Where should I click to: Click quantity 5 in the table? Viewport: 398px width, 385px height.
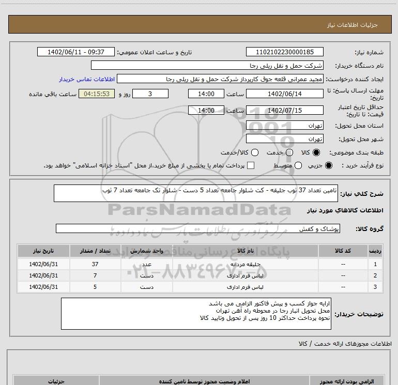(x=95, y=287)
